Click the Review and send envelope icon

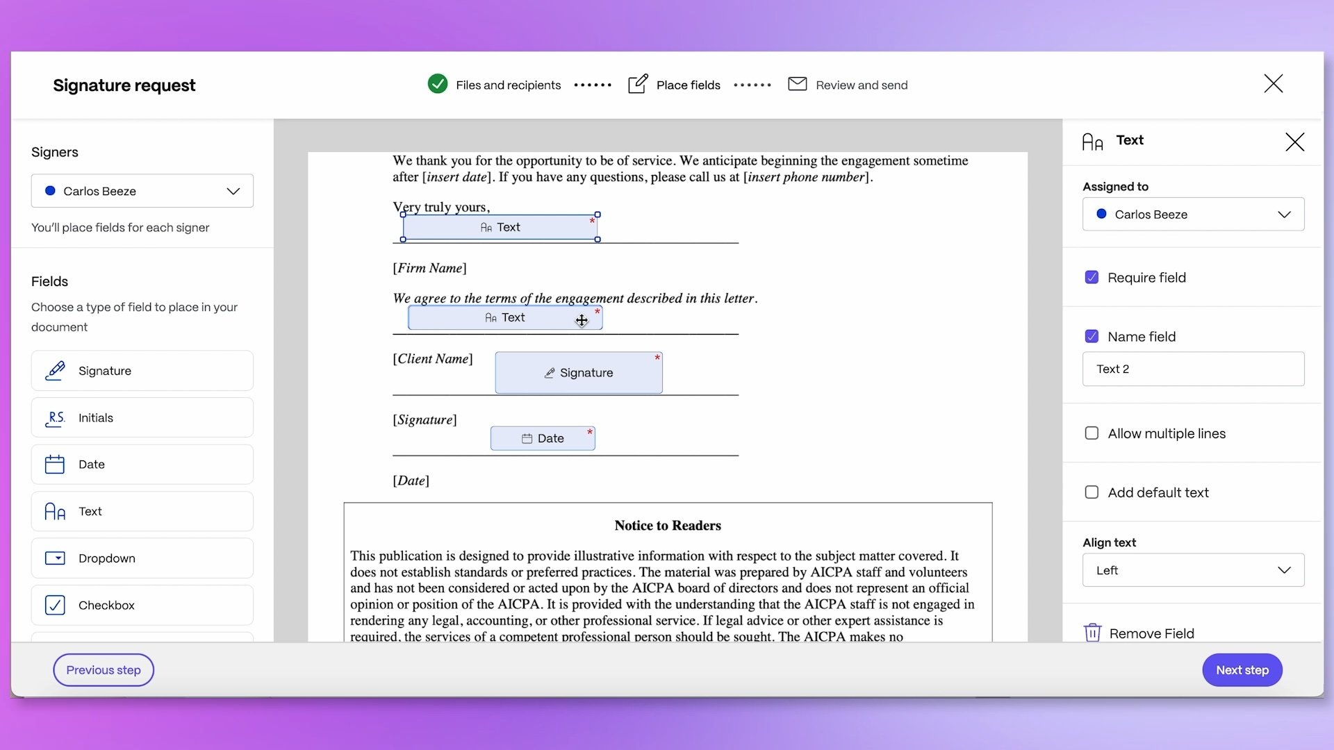click(x=798, y=84)
